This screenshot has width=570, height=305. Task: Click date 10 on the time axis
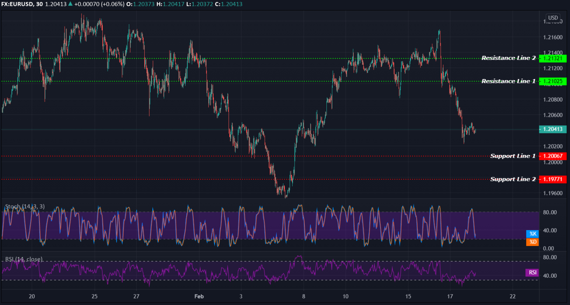345,296
